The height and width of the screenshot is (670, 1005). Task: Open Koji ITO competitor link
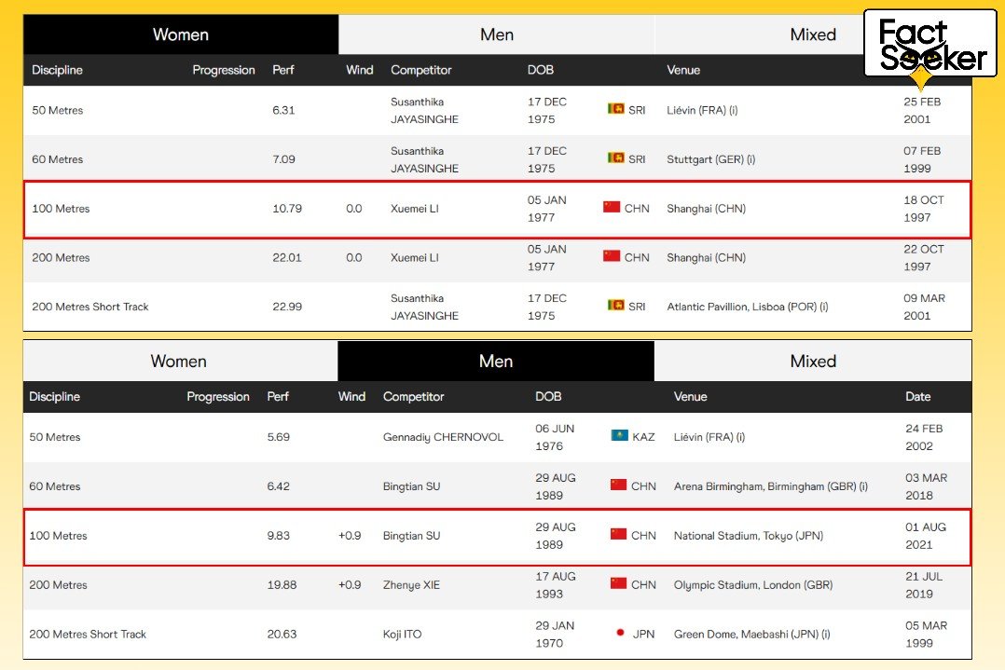(402, 635)
